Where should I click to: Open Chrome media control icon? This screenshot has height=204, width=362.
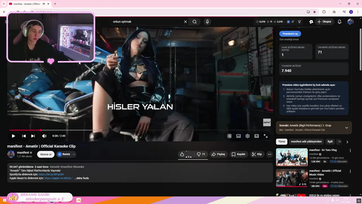pos(344,12)
